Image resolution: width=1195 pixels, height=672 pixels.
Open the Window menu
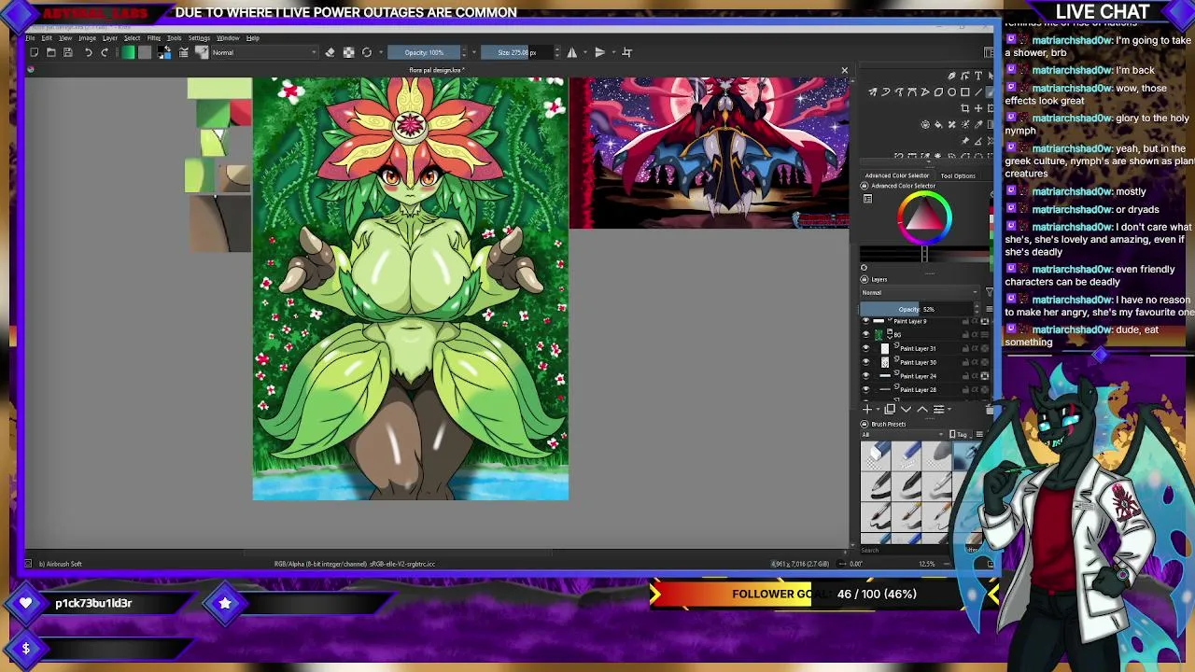coord(228,38)
